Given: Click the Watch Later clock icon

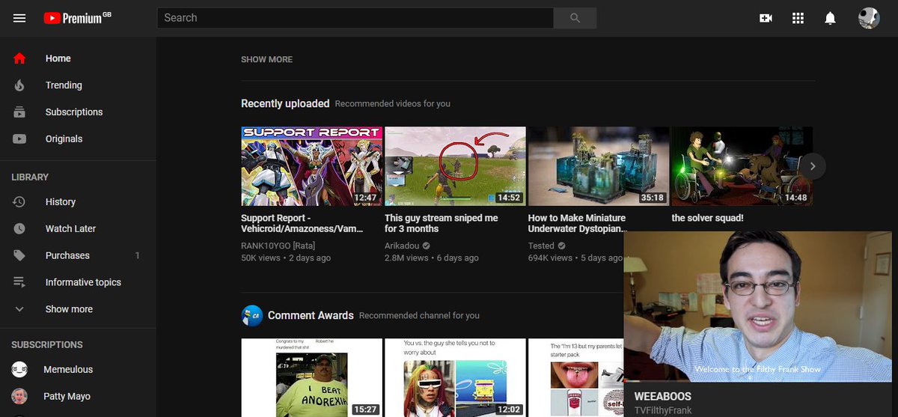Looking at the screenshot, I should (19, 229).
